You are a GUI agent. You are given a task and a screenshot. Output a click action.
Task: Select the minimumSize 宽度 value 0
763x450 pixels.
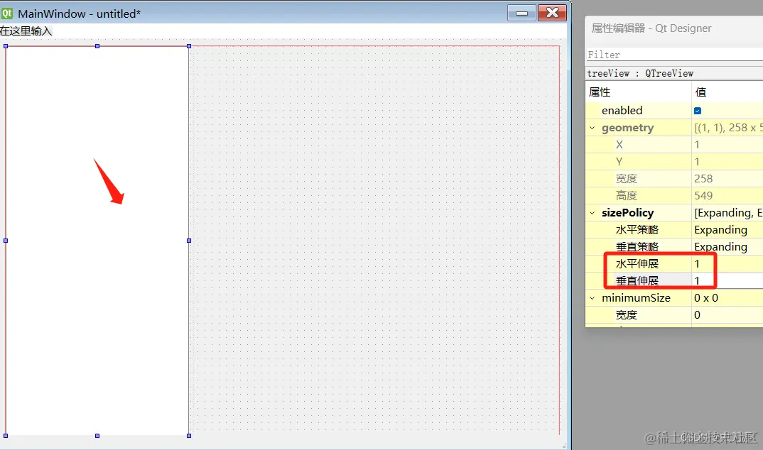coord(727,315)
